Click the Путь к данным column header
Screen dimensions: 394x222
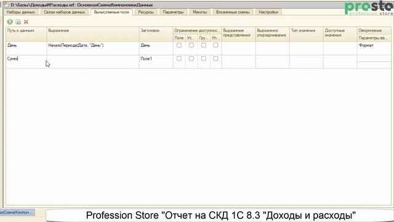26,35
